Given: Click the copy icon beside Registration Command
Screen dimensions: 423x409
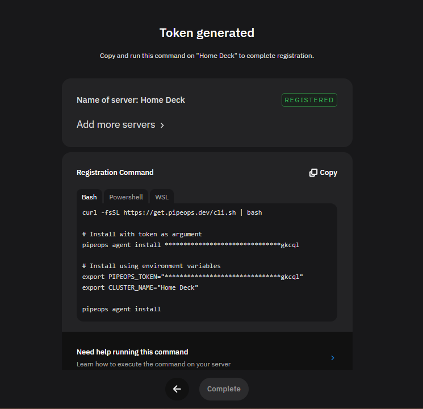Looking at the screenshot, I should pyautogui.click(x=313, y=173).
